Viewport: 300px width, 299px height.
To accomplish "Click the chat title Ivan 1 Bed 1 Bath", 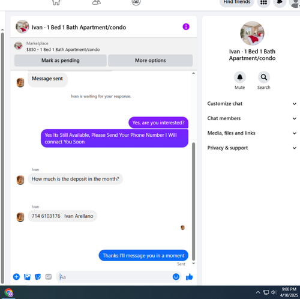I will click(x=79, y=27).
